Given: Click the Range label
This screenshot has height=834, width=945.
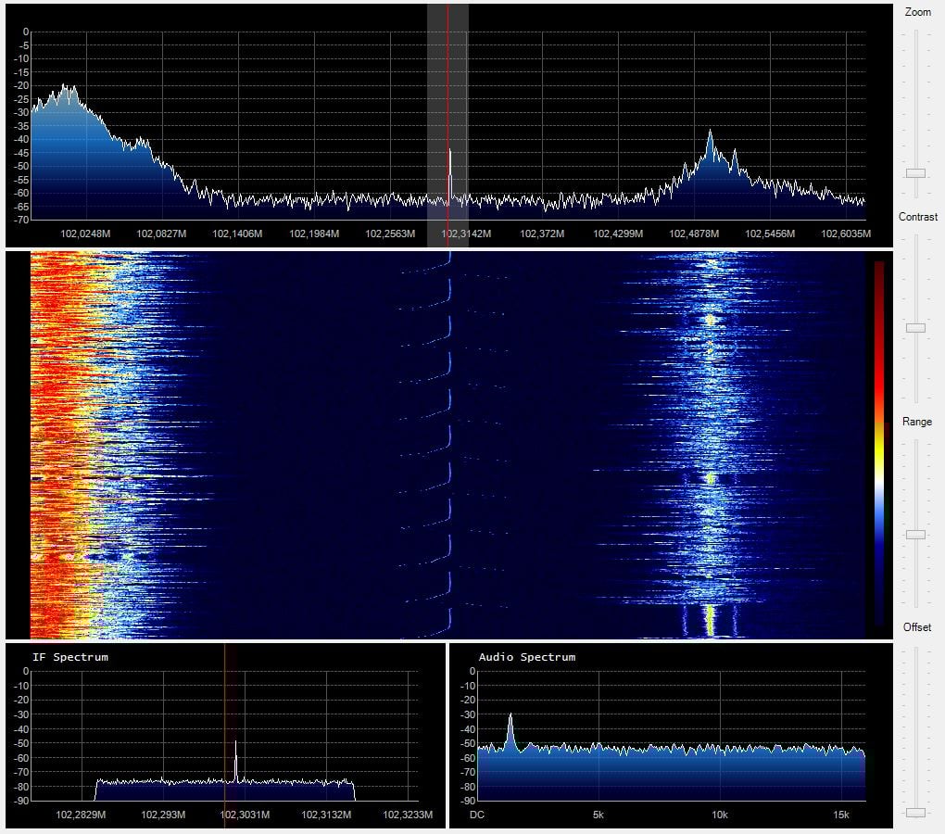Looking at the screenshot, I should (916, 422).
